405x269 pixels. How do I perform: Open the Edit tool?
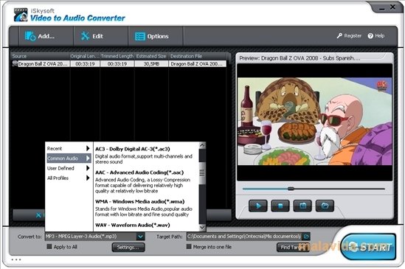91,36
